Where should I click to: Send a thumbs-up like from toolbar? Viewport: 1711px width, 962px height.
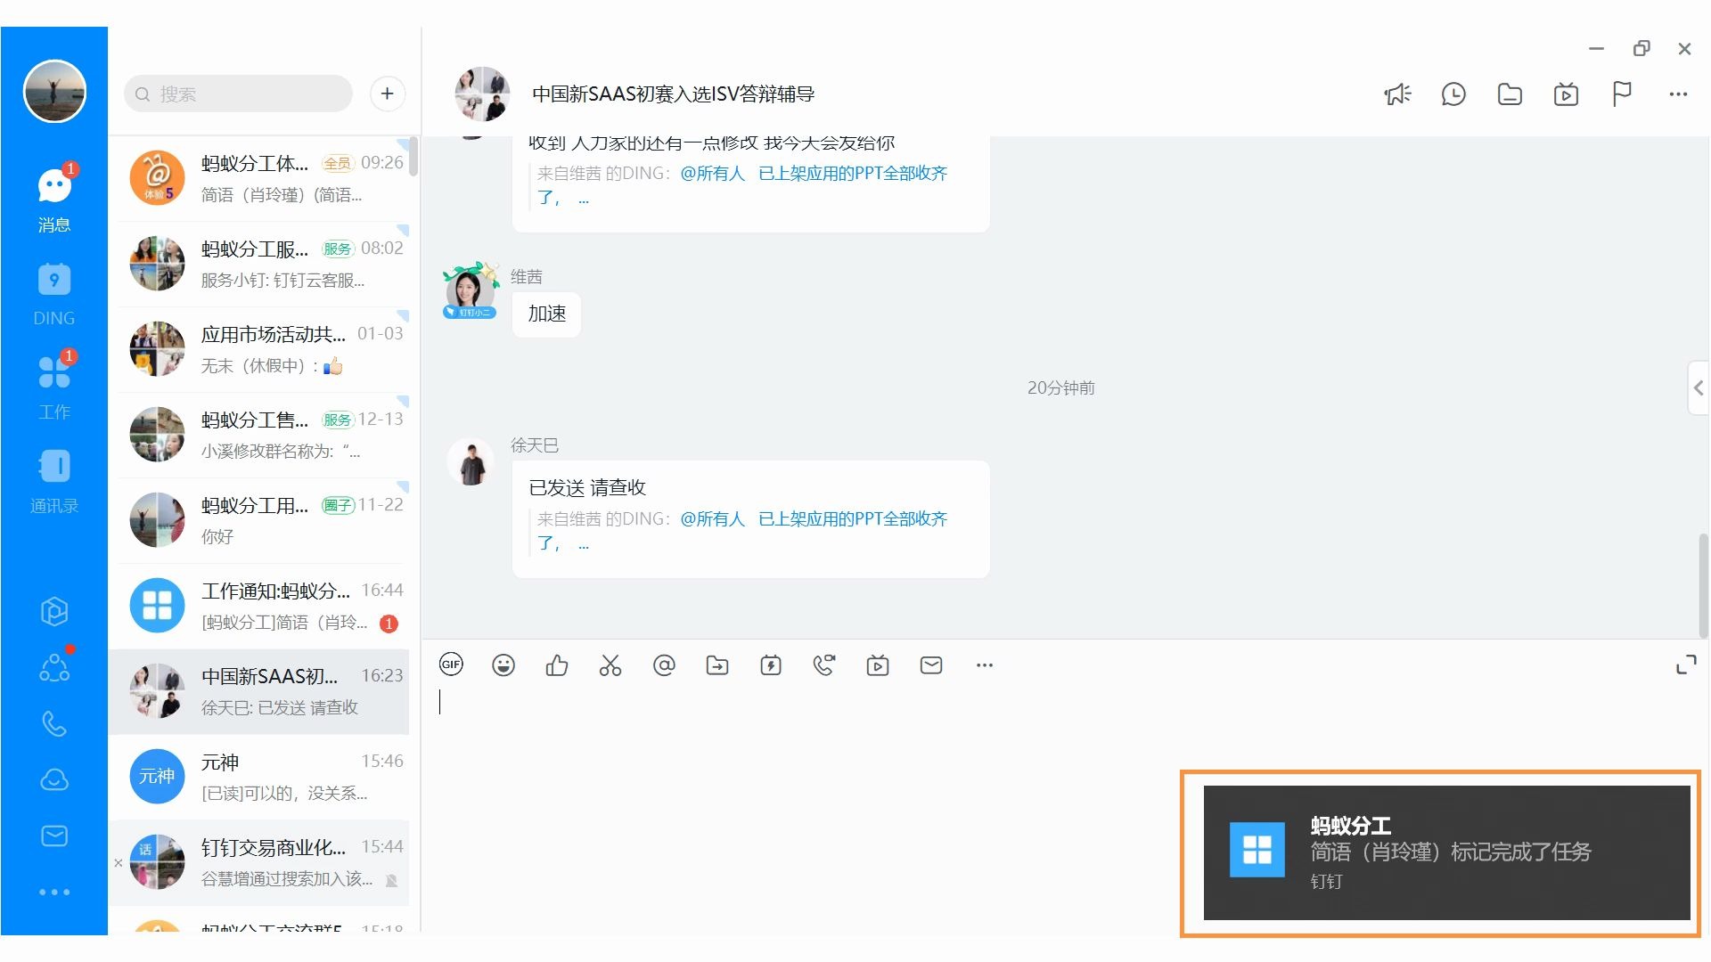557,665
